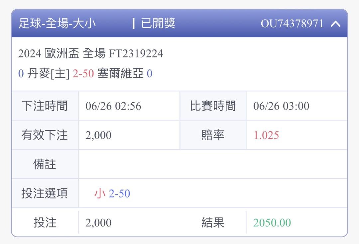Click the green result 2050.00
This screenshot has width=359, height=244.
272,223
